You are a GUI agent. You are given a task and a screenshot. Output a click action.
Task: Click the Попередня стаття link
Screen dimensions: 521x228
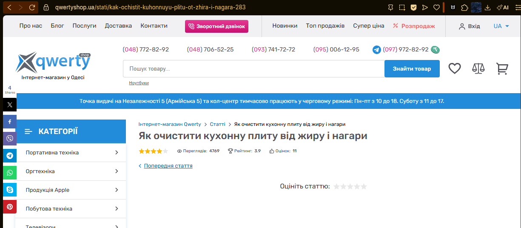click(168, 166)
